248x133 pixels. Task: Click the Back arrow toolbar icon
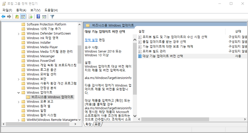(x=3, y=16)
